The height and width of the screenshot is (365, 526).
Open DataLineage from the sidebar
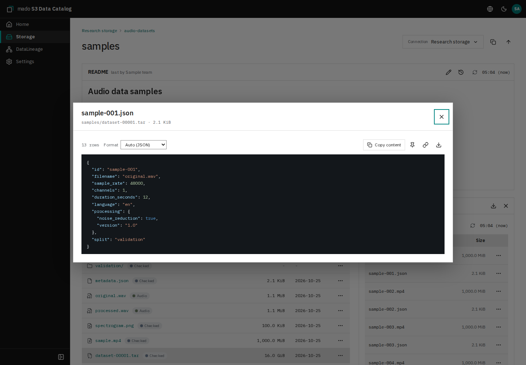click(x=35, y=49)
